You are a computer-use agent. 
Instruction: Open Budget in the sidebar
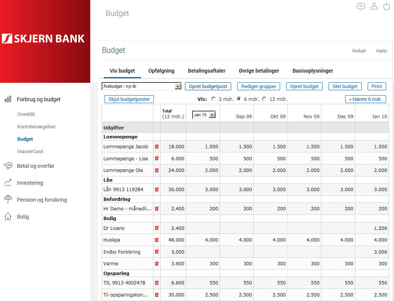click(x=25, y=139)
